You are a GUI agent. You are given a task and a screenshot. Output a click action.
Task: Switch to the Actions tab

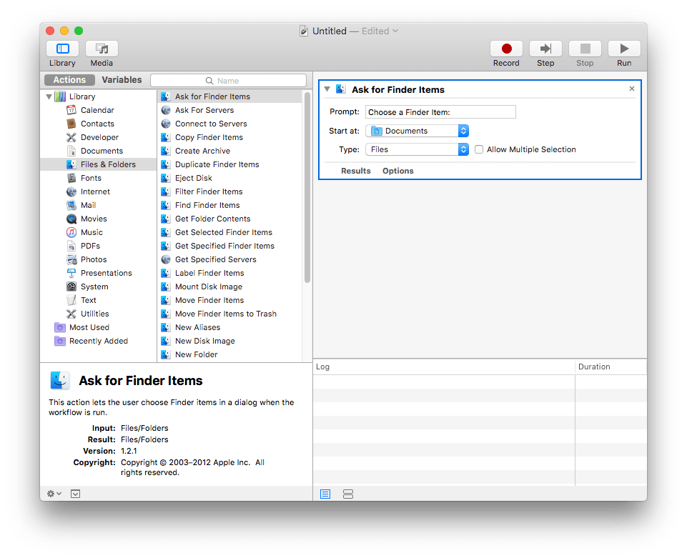(x=69, y=80)
